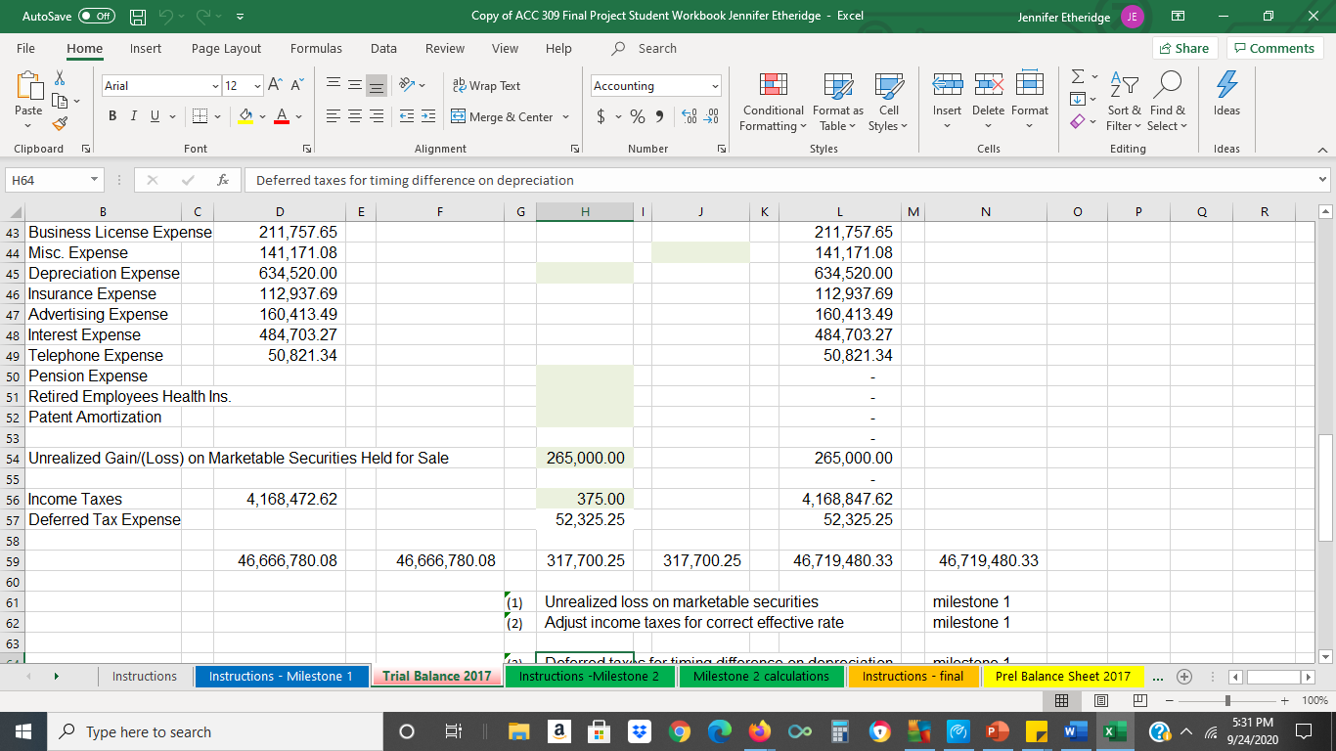
Task: Select the Format as Table icon
Action: click(x=837, y=102)
